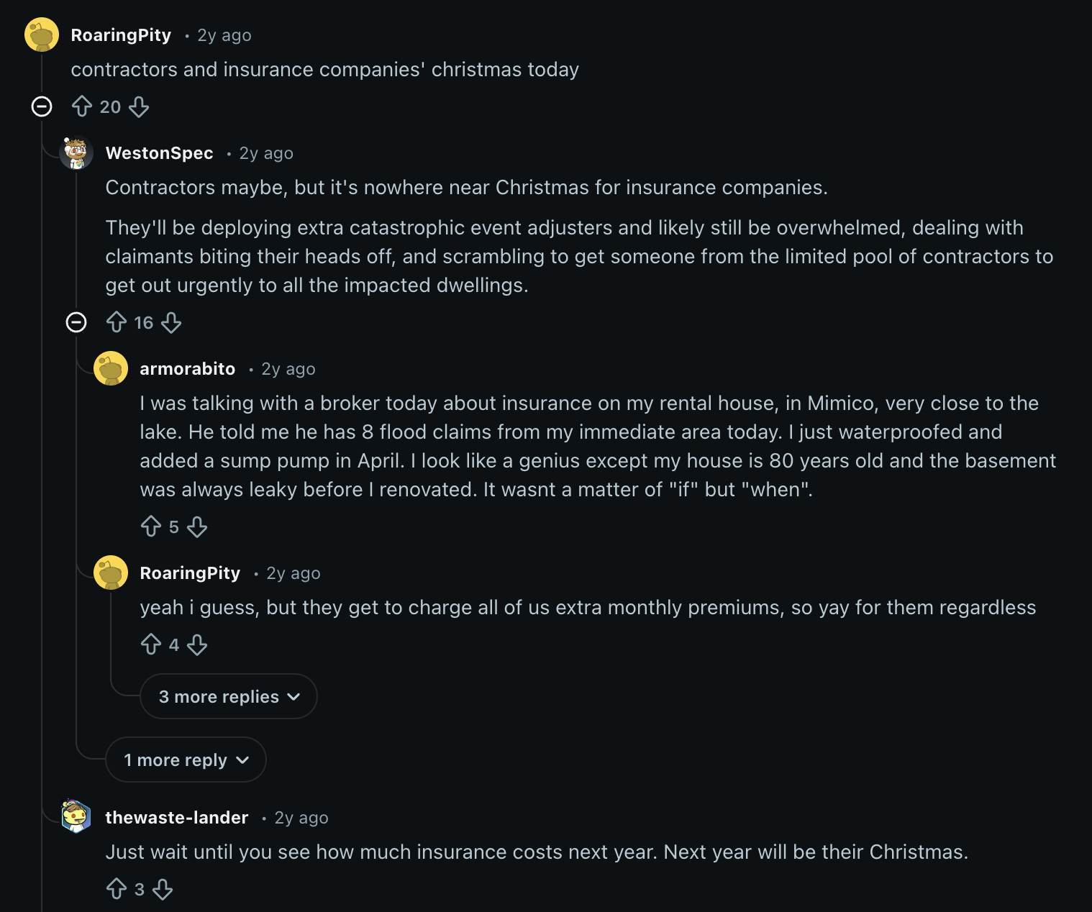Upvote armorabito's Mimico flood comment
1092x912 pixels.
pyautogui.click(x=151, y=526)
